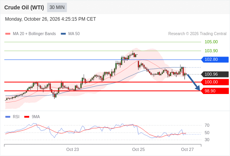This screenshot has width=230, height=156.
Task: Click the blue 102.80 pivot price tag
Action: tap(215, 59)
